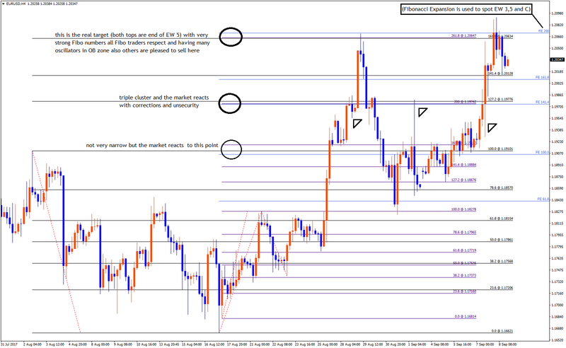The image size is (566, 348).
Task: Click 1.20500 on the price scale
Action: click(x=558, y=48)
